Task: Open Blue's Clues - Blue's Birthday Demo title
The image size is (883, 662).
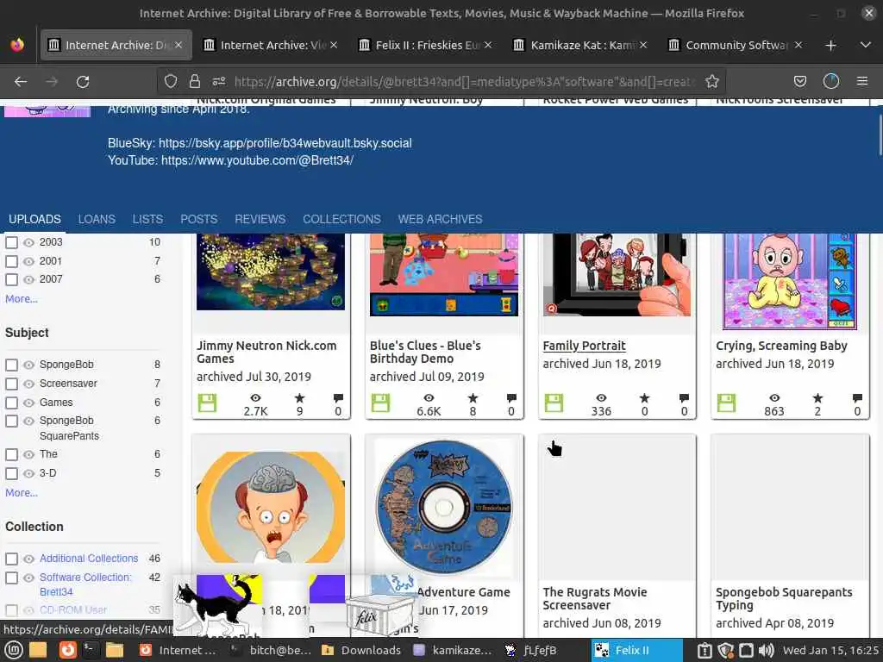Action: coord(425,352)
